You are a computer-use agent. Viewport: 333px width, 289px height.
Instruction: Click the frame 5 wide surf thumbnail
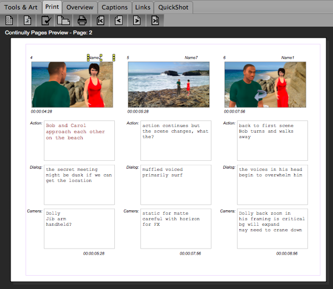pyautogui.click(x=169, y=84)
